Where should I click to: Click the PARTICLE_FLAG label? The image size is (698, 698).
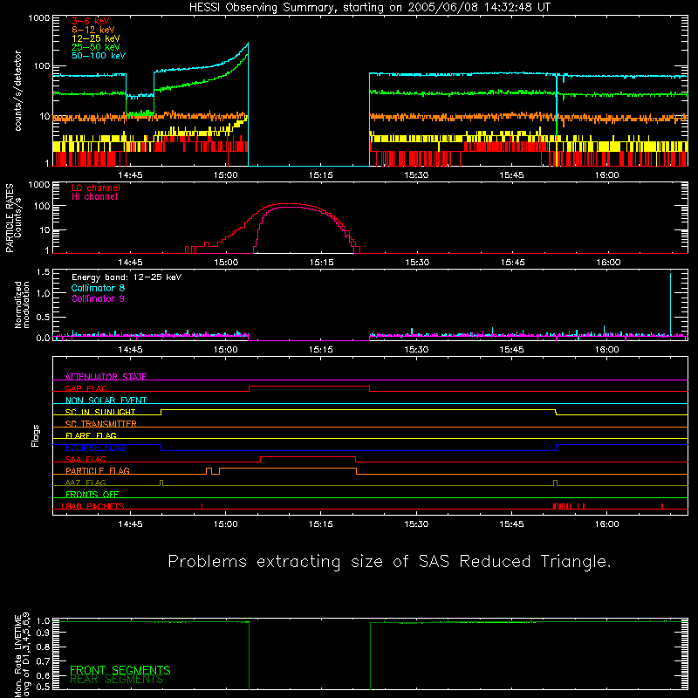coord(98,470)
